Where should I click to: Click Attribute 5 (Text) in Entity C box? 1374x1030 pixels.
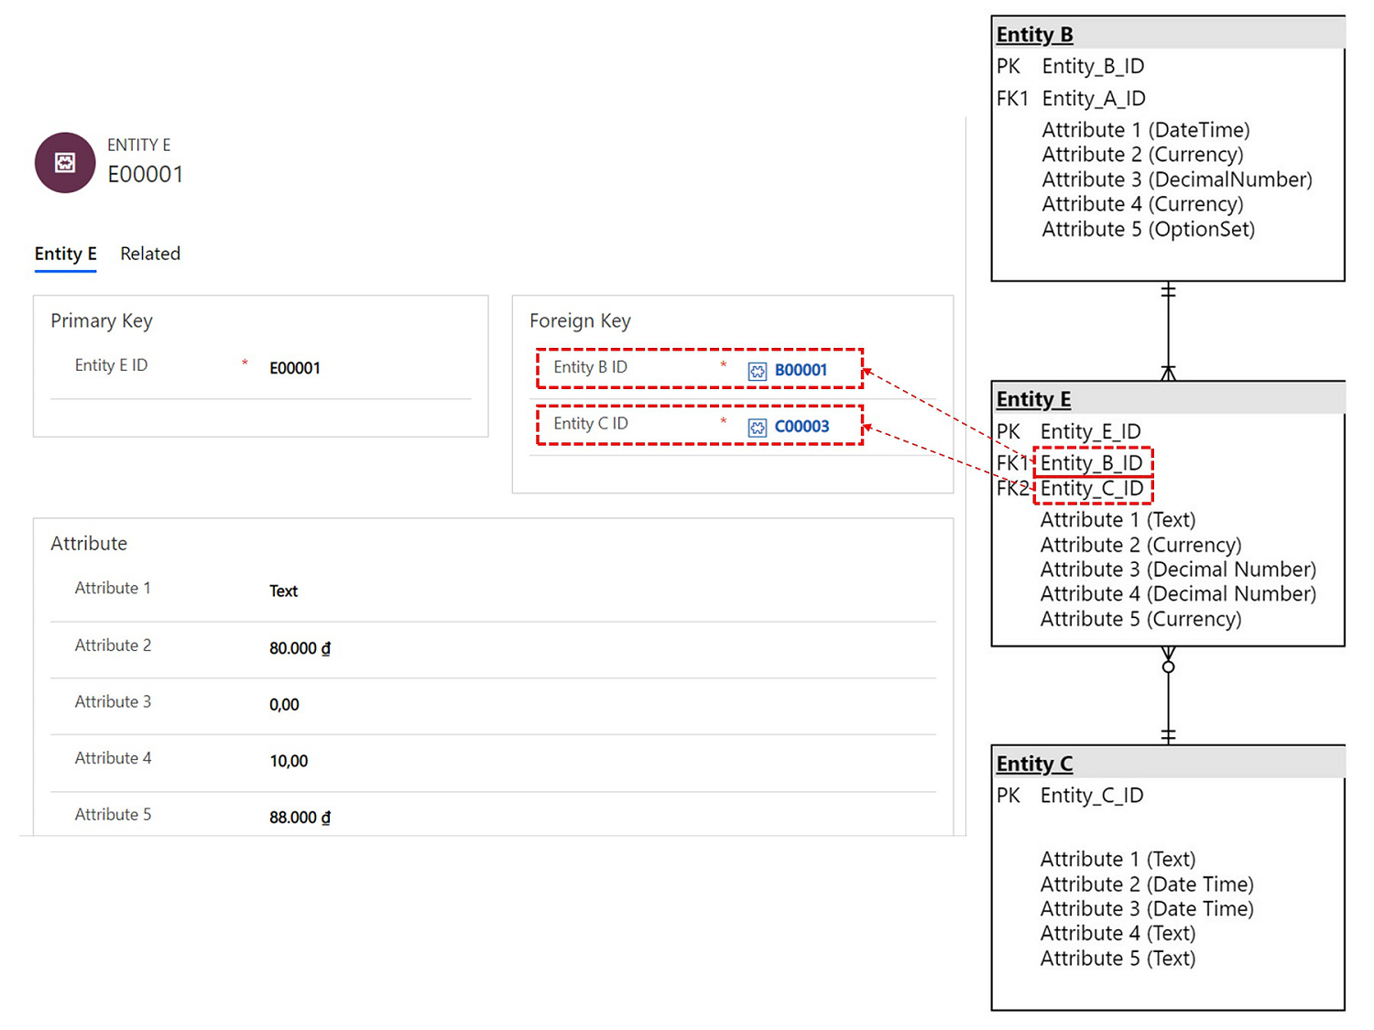click(x=1118, y=959)
